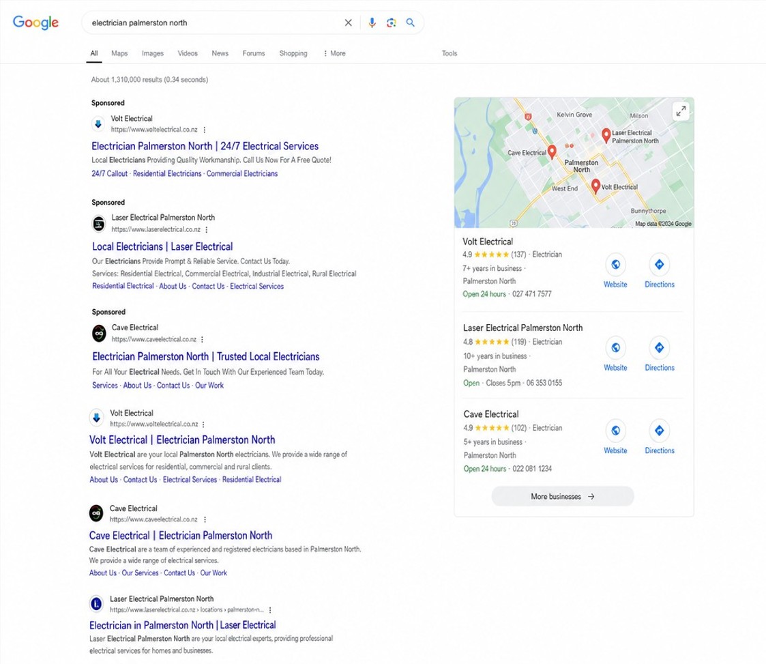Click '(137)' reviews count for Volt Electrical
The width and height of the screenshot is (766, 664).
tap(518, 255)
